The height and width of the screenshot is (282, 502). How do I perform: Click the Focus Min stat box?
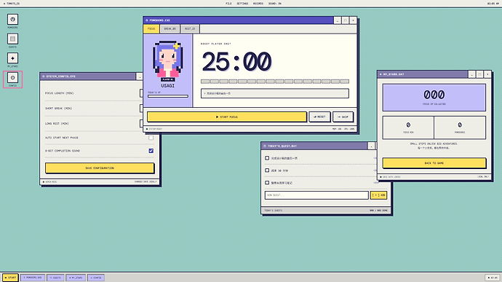(408, 128)
